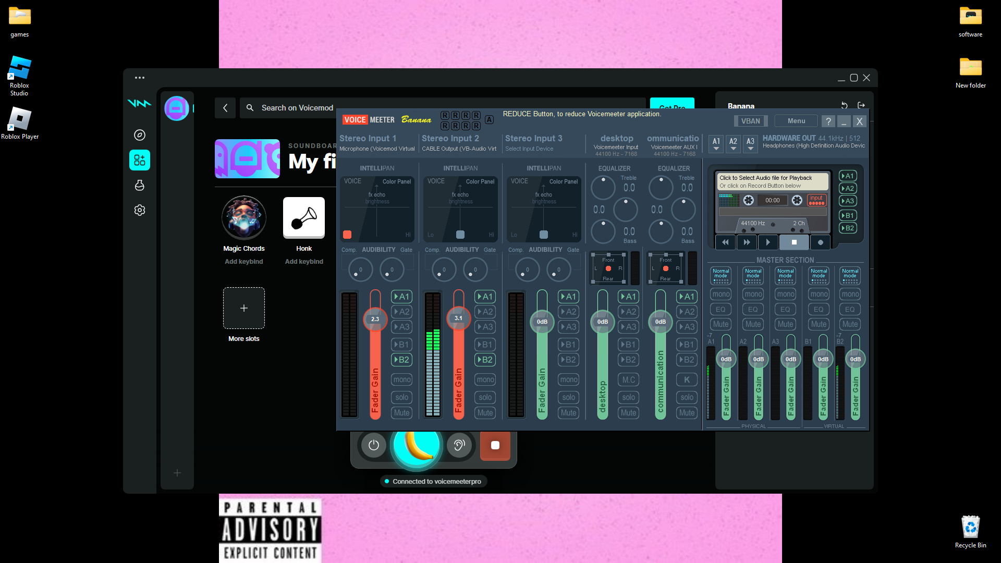Viewport: 1001px width, 563px height.
Task: Open the Voicemod explore compass icon
Action: (x=140, y=135)
